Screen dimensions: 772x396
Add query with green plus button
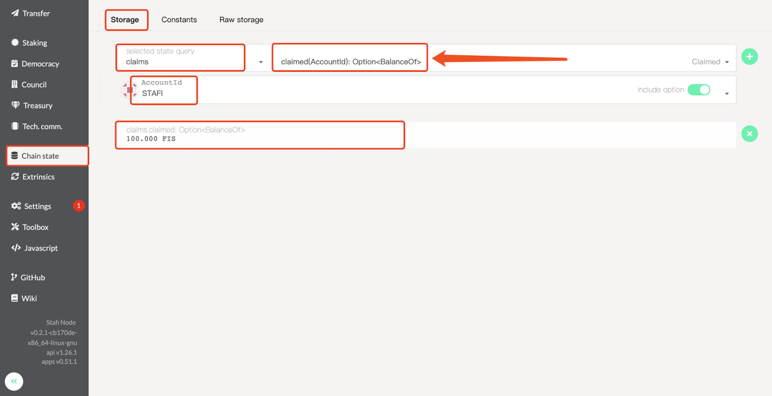(x=749, y=57)
